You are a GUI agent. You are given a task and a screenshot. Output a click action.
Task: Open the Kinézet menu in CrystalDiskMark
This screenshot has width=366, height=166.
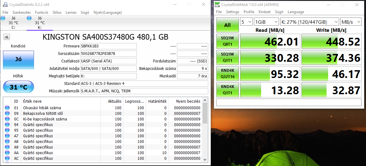tap(265, 12)
